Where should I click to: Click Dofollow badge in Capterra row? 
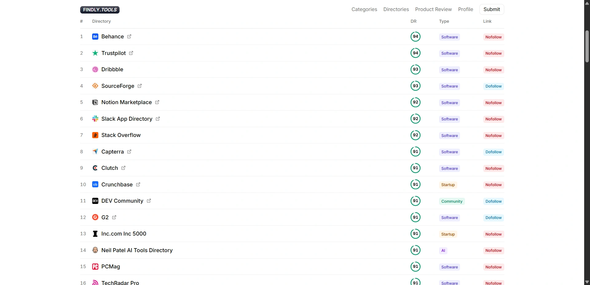click(x=494, y=152)
